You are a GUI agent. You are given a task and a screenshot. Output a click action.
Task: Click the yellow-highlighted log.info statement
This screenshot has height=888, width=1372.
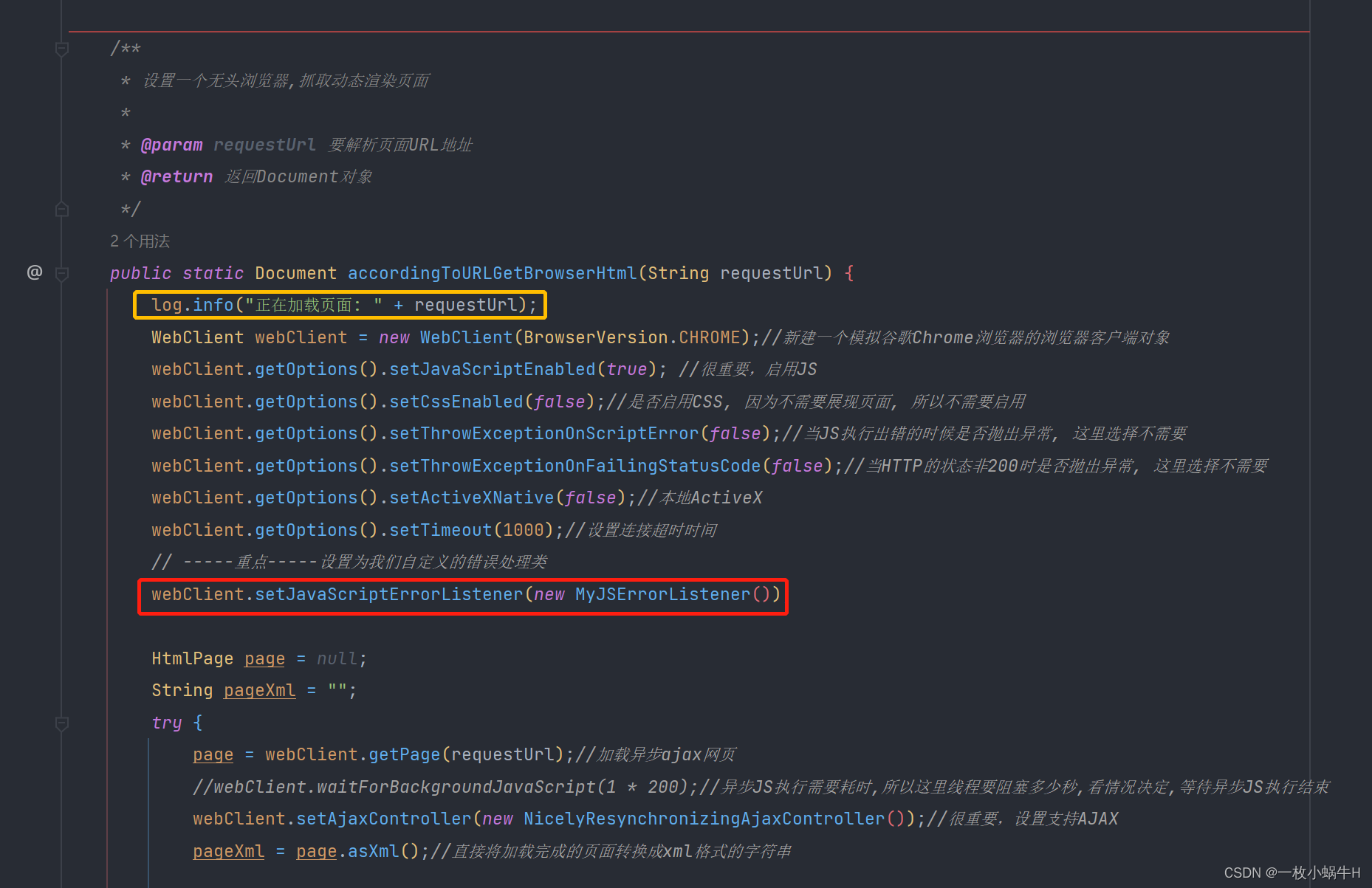[340, 304]
